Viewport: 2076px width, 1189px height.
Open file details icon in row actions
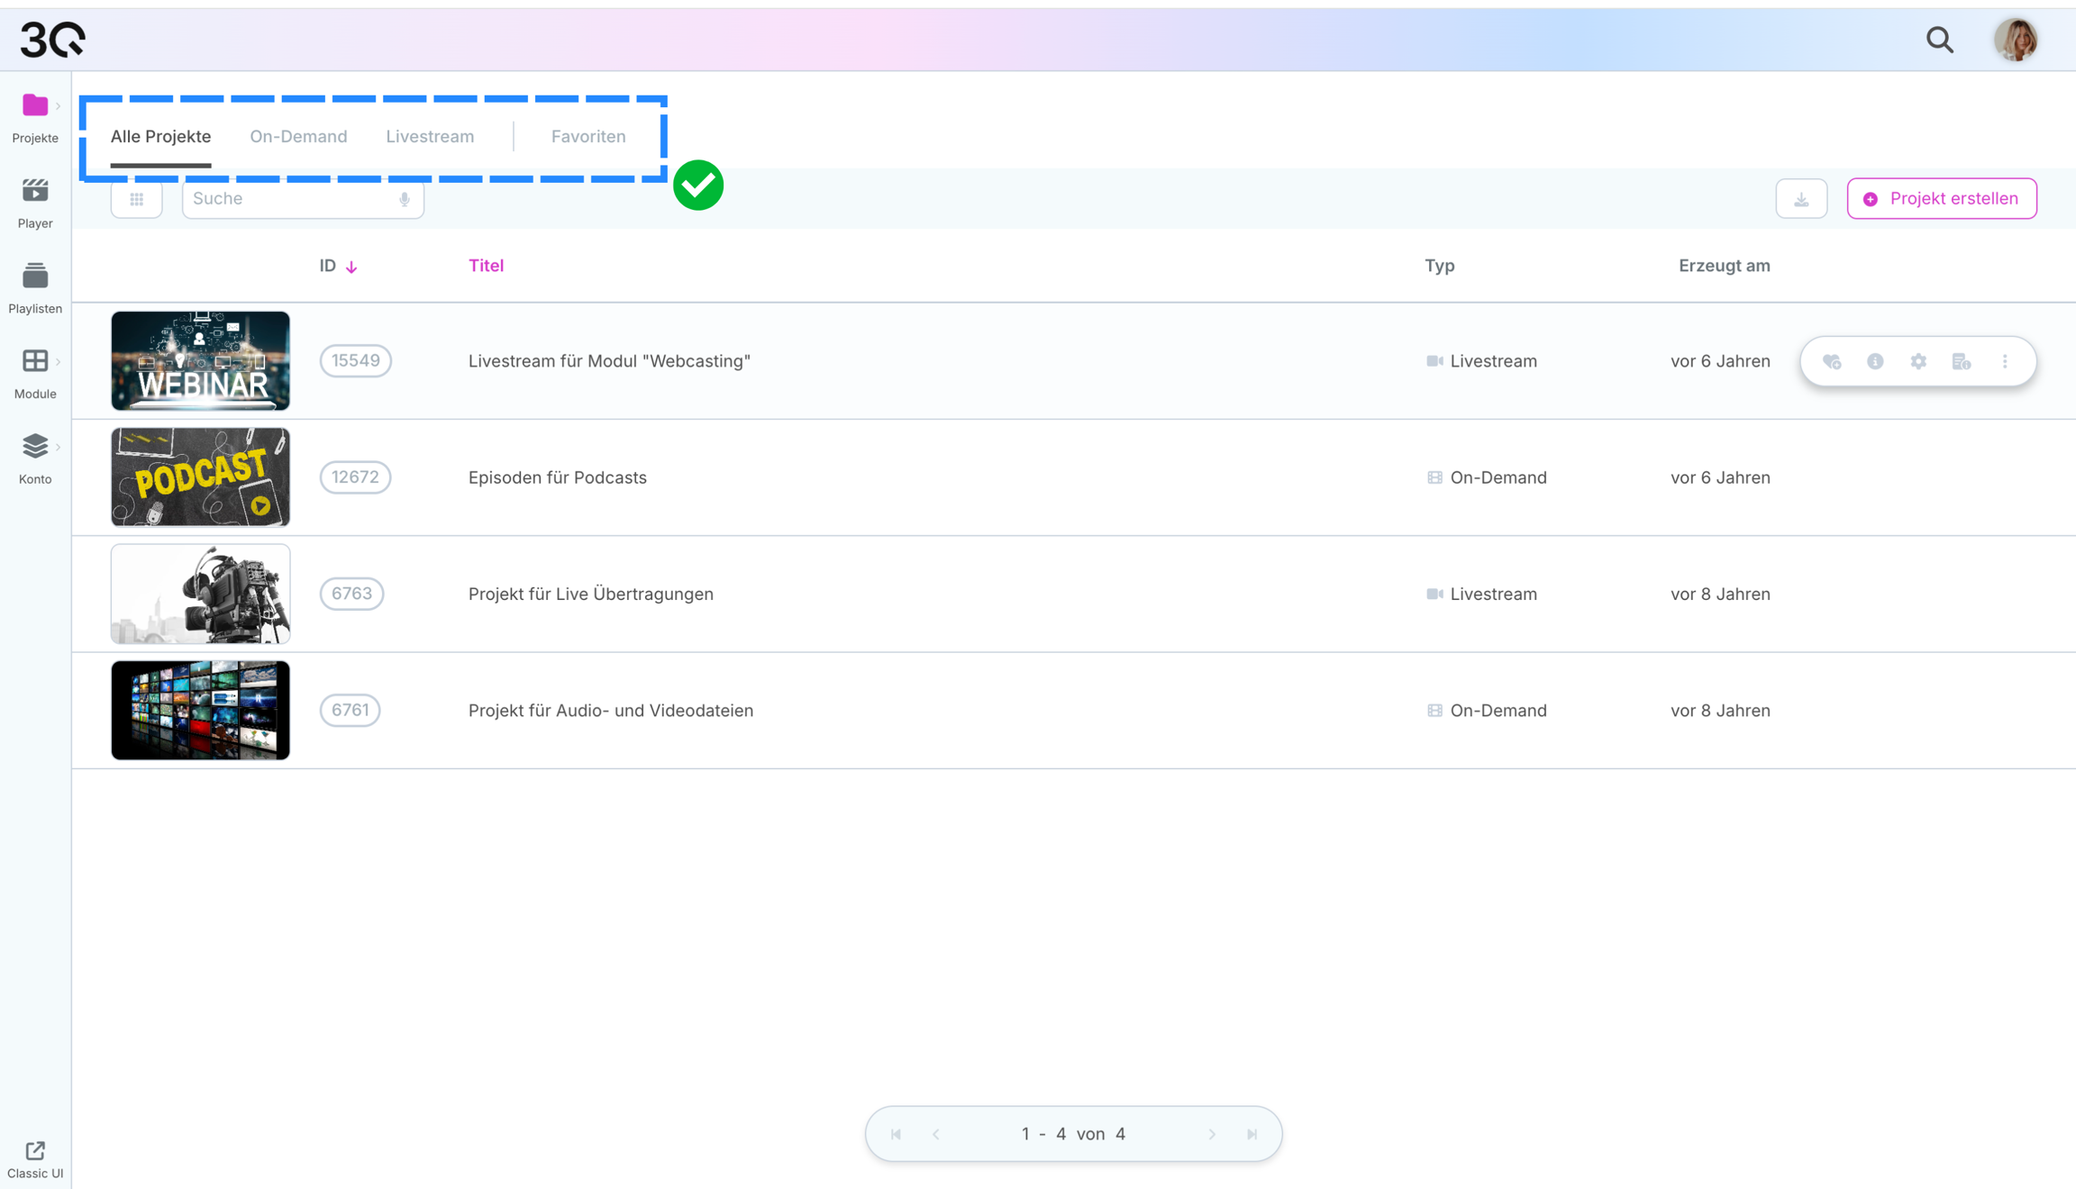(x=1962, y=361)
